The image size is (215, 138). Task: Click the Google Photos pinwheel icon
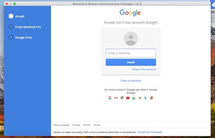pyautogui.click(x=140, y=98)
